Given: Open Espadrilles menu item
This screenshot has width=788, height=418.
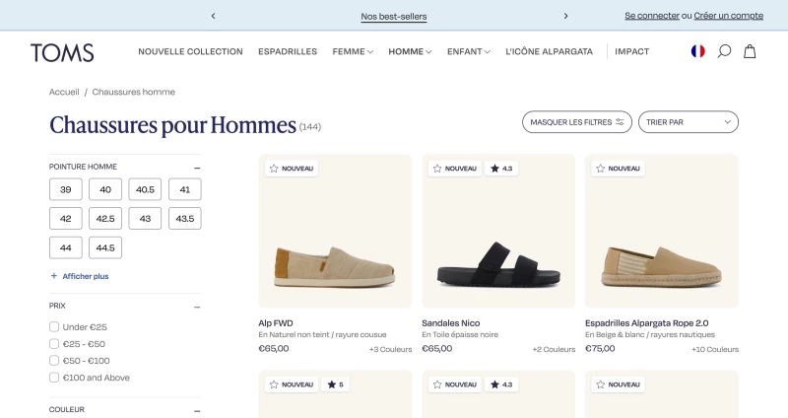Looking at the screenshot, I should (288, 51).
